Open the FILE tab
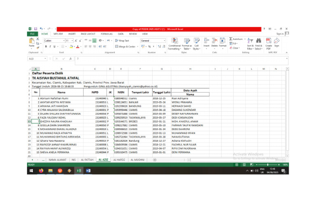 click(32, 34)
